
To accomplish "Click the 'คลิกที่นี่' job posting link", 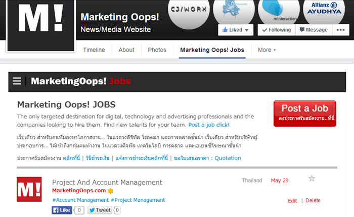I will 71,158.
